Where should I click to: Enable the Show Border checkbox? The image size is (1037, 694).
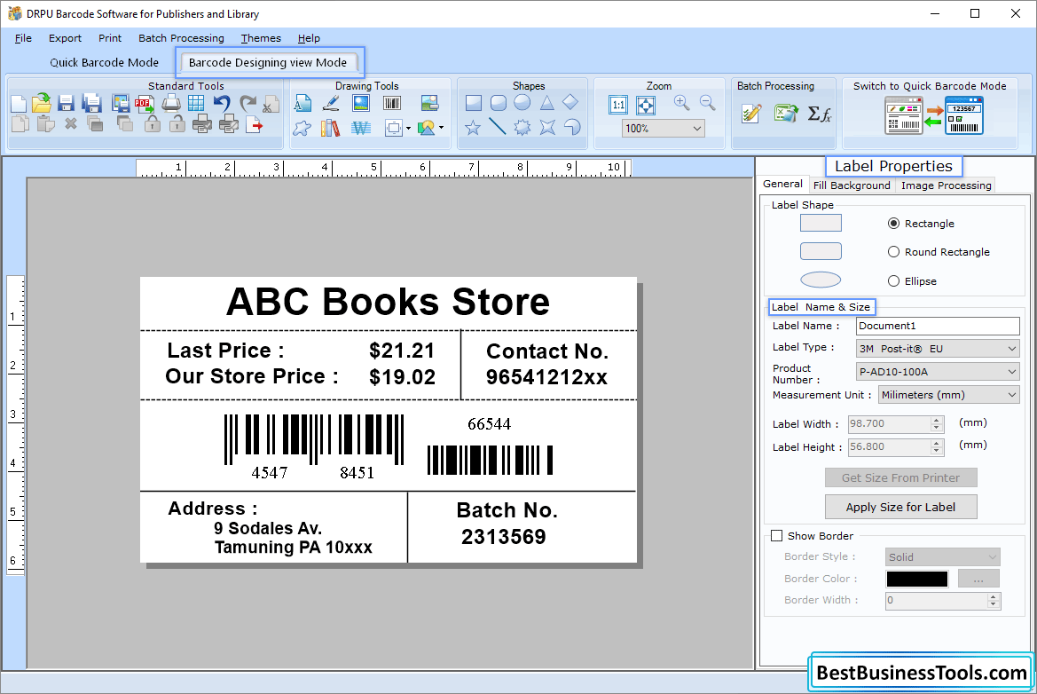(x=777, y=536)
